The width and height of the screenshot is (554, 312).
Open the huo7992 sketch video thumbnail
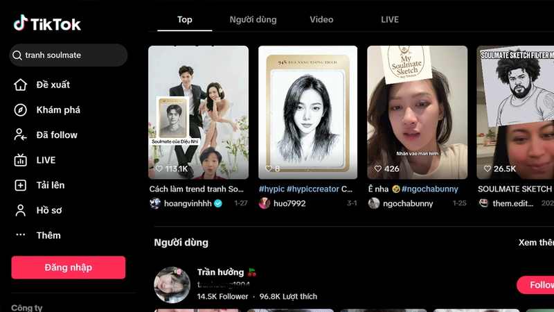click(307, 112)
